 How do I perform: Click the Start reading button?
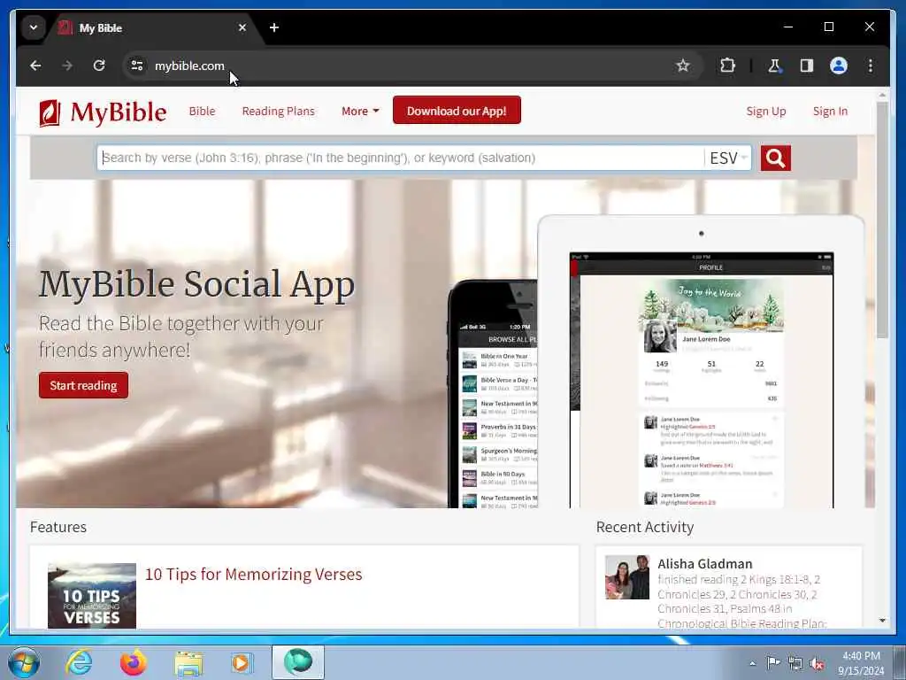coord(84,385)
